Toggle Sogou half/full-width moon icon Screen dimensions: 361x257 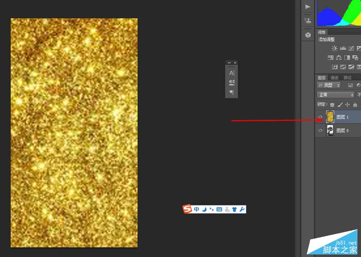tap(204, 209)
